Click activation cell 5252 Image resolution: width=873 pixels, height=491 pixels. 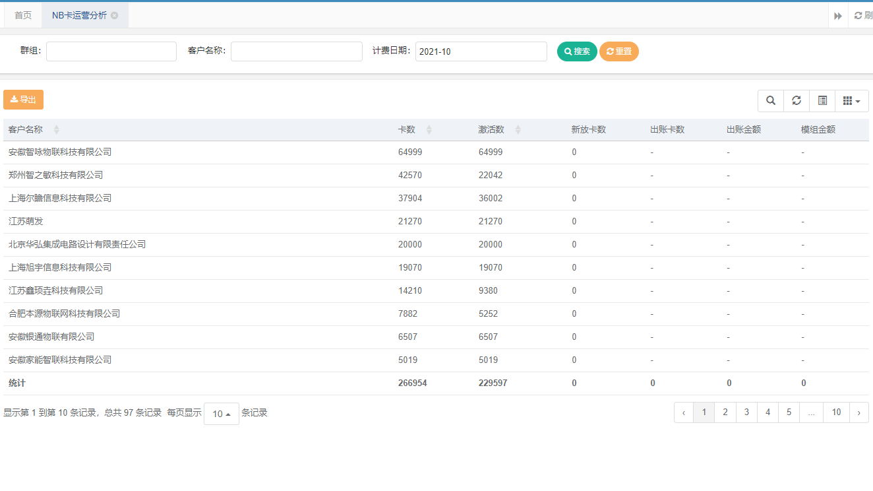489,314
